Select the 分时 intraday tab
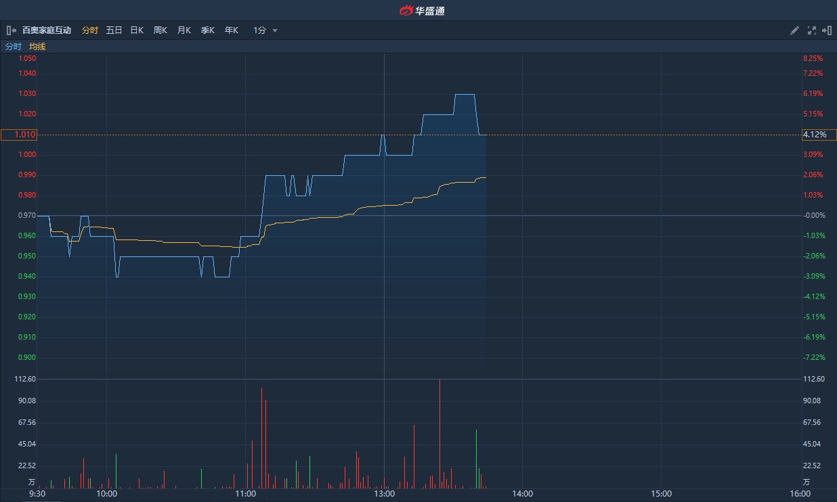The image size is (837, 502). click(x=89, y=30)
